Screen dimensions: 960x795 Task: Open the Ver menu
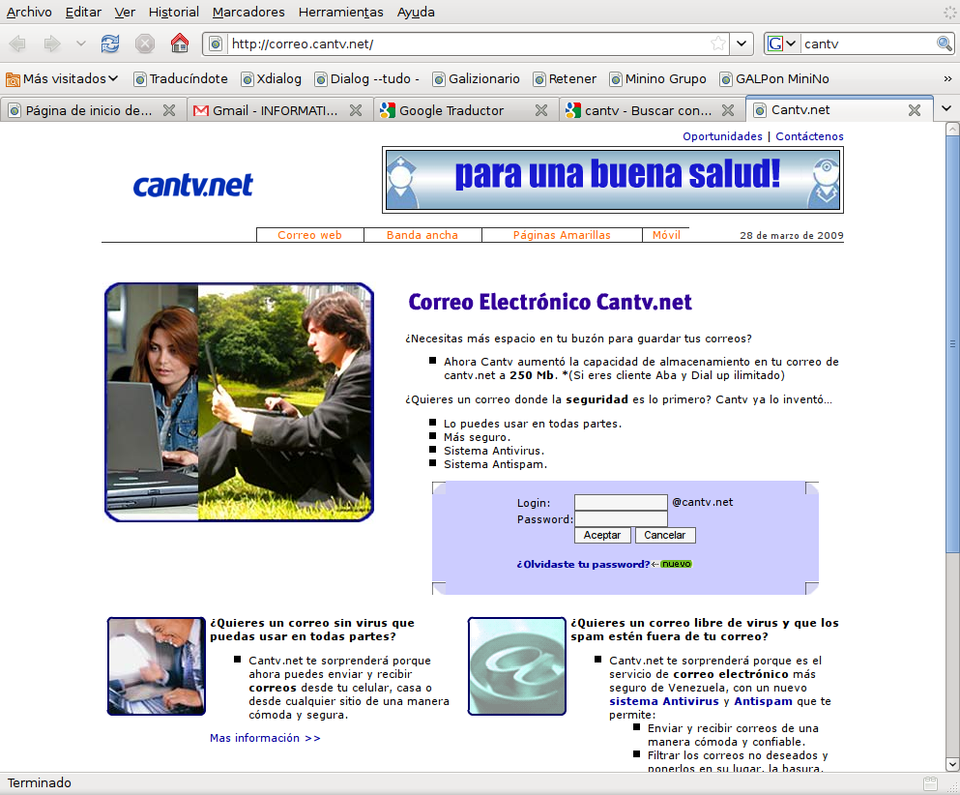coord(125,13)
